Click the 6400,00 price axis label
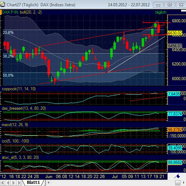Image resolution: width=186 pixels, height=186 pixels. [179, 50]
